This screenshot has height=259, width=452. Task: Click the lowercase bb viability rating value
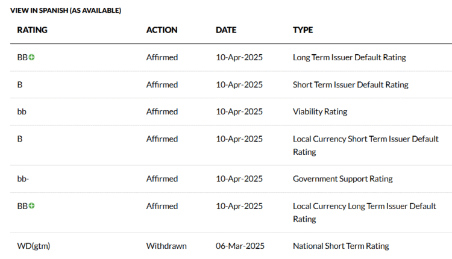[x=22, y=111]
